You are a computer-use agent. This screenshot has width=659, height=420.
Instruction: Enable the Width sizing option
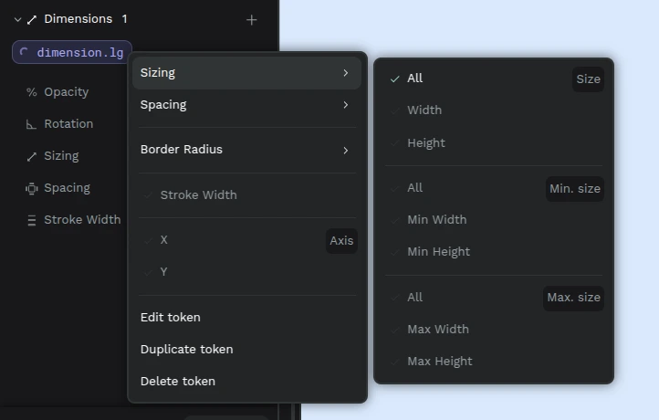pyautogui.click(x=424, y=110)
